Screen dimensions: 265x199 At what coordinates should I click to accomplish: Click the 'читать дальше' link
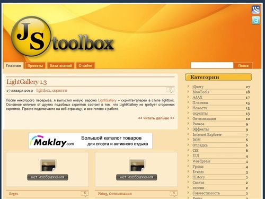(156, 118)
